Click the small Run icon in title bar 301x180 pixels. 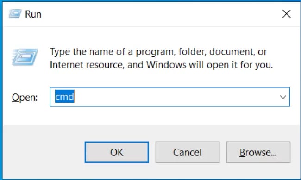[15, 13]
